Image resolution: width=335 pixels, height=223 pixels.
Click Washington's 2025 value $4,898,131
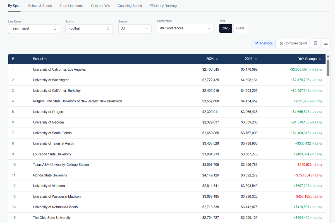pyautogui.click(x=249, y=80)
